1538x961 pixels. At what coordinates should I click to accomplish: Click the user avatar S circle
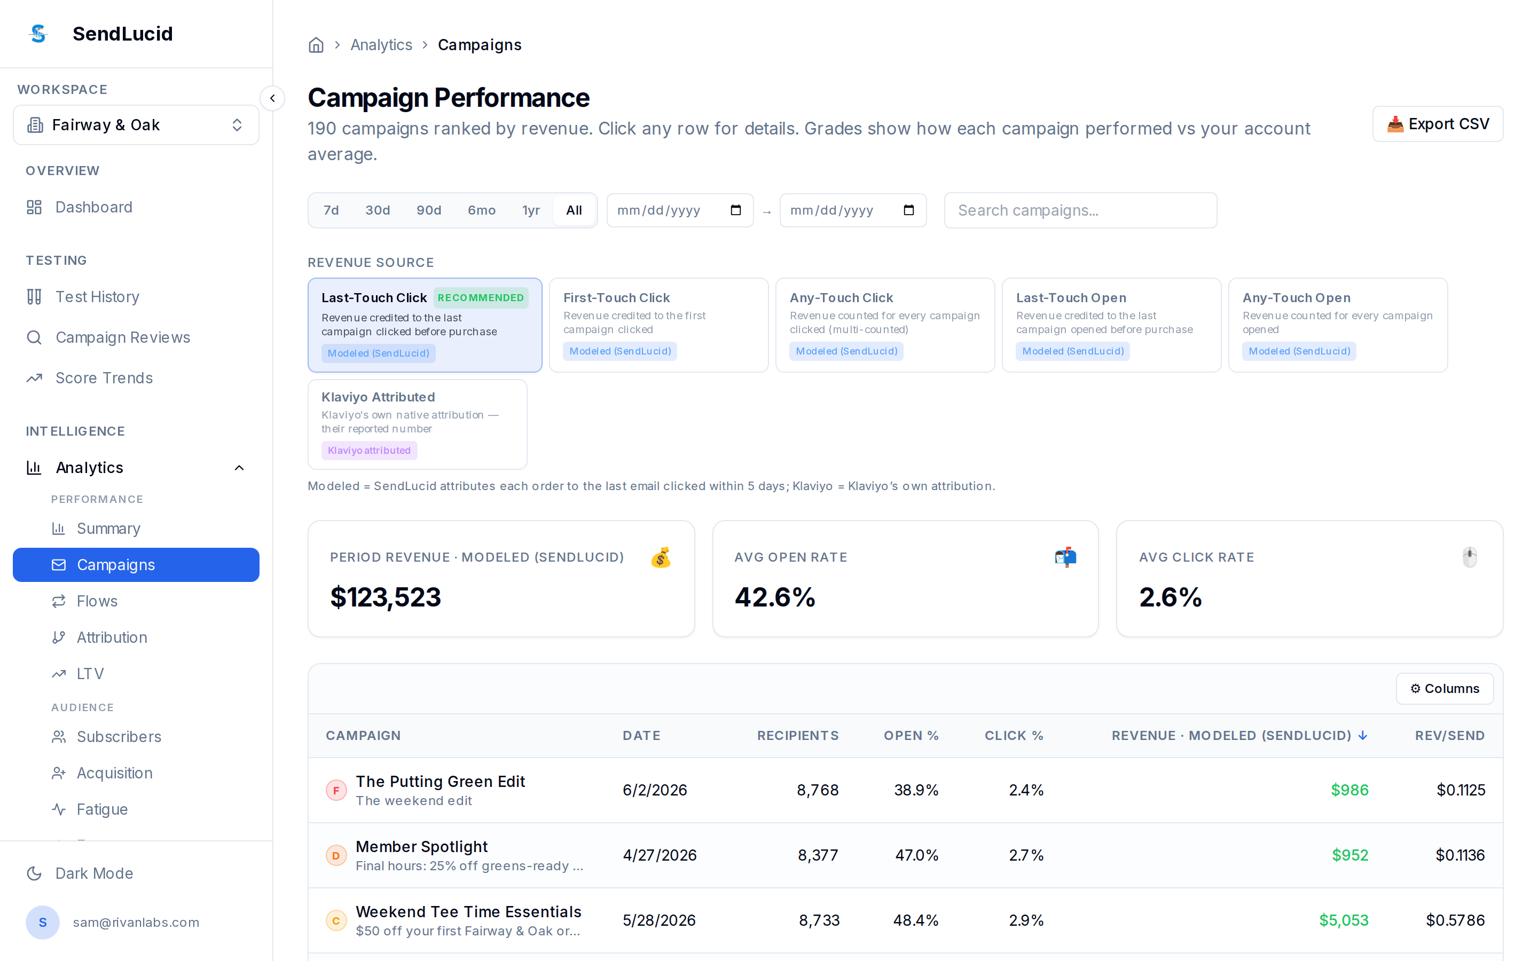point(43,922)
